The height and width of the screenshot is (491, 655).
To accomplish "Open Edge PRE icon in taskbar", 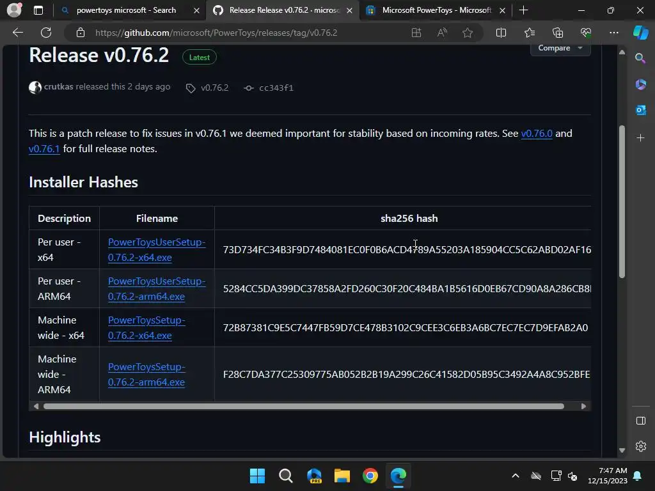I will pyautogui.click(x=314, y=476).
